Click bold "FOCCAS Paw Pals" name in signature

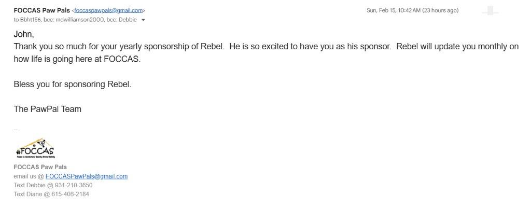tap(40, 167)
